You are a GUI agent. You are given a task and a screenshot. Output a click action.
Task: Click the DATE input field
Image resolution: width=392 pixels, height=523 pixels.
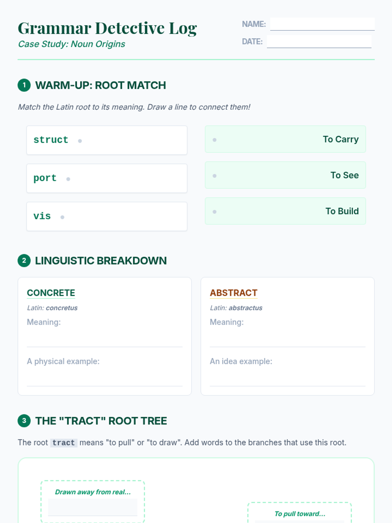pyautogui.click(x=319, y=42)
